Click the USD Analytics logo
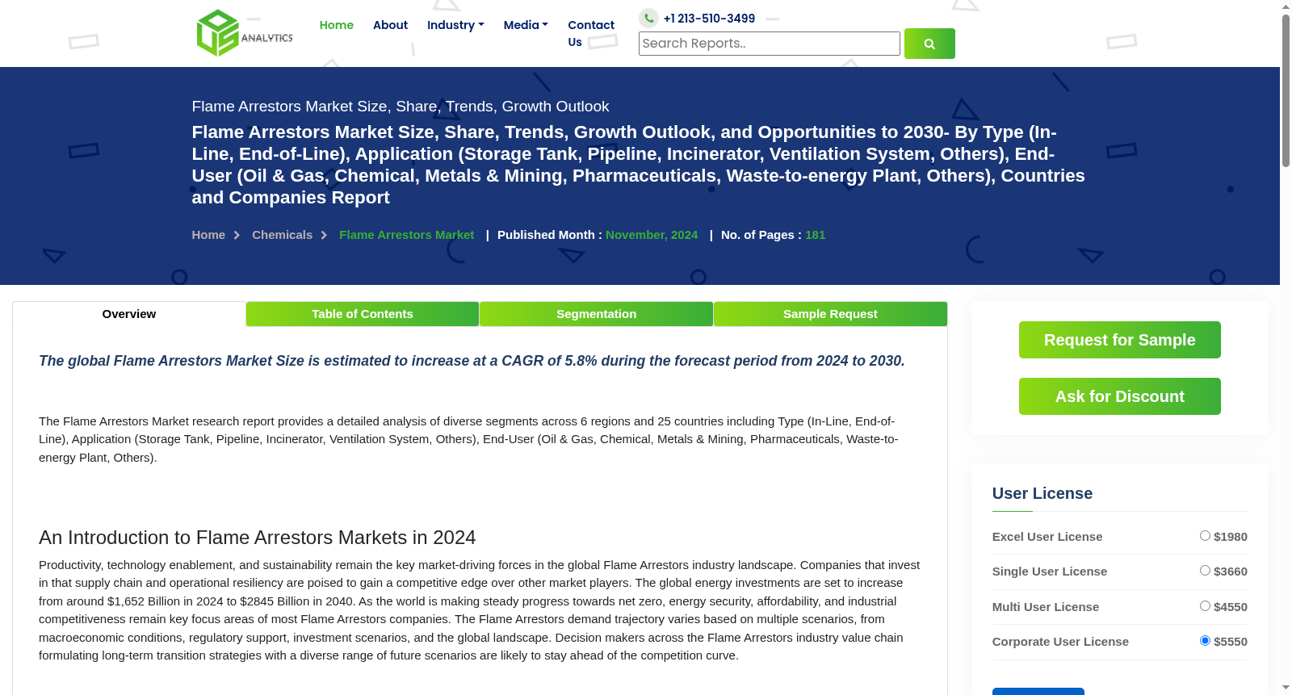The height and width of the screenshot is (695, 1292). [245, 33]
